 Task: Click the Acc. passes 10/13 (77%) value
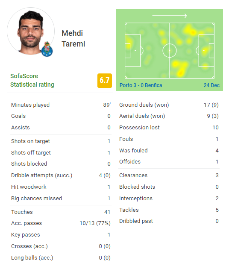click(x=95, y=223)
